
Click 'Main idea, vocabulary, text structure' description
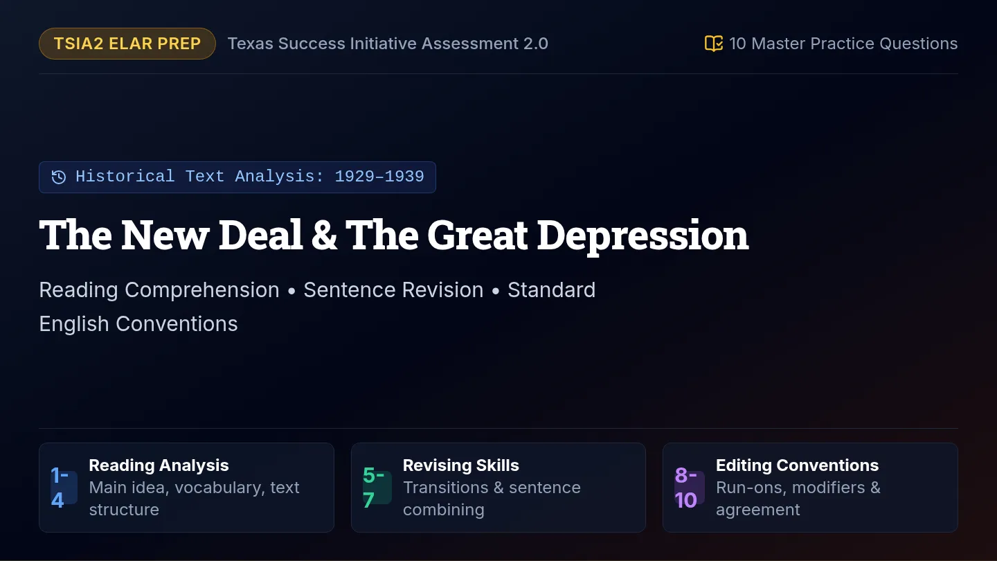click(195, 499)
